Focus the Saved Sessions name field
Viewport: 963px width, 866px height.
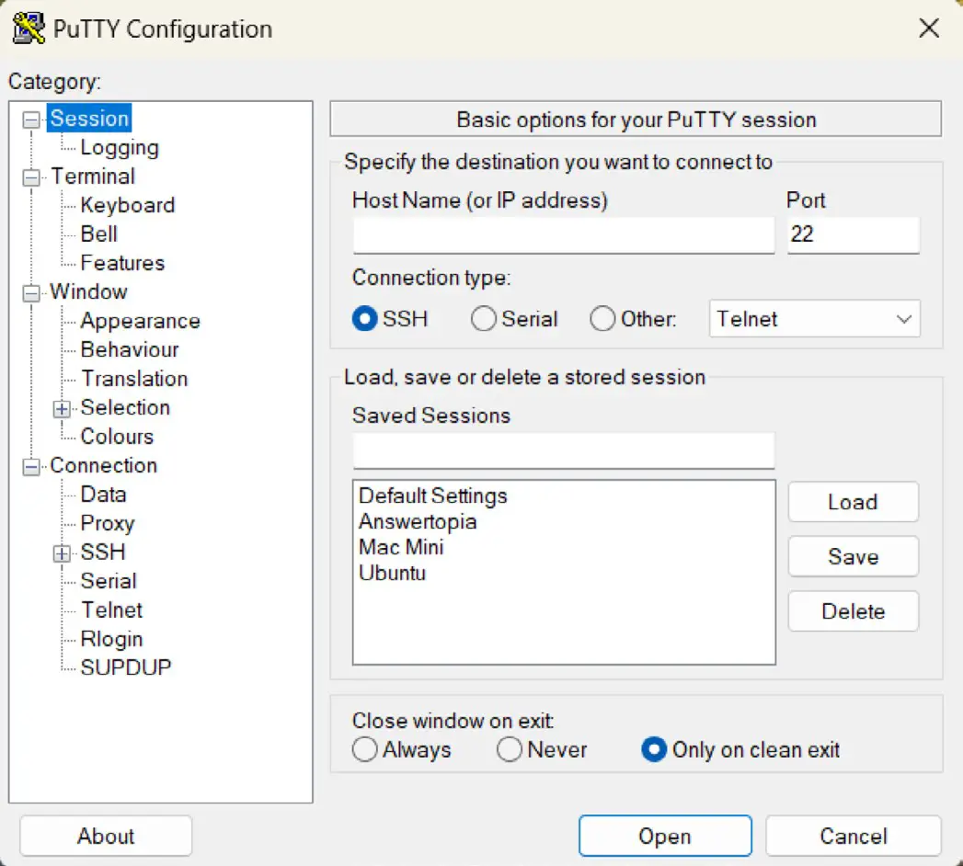click(x=563, y=450)
